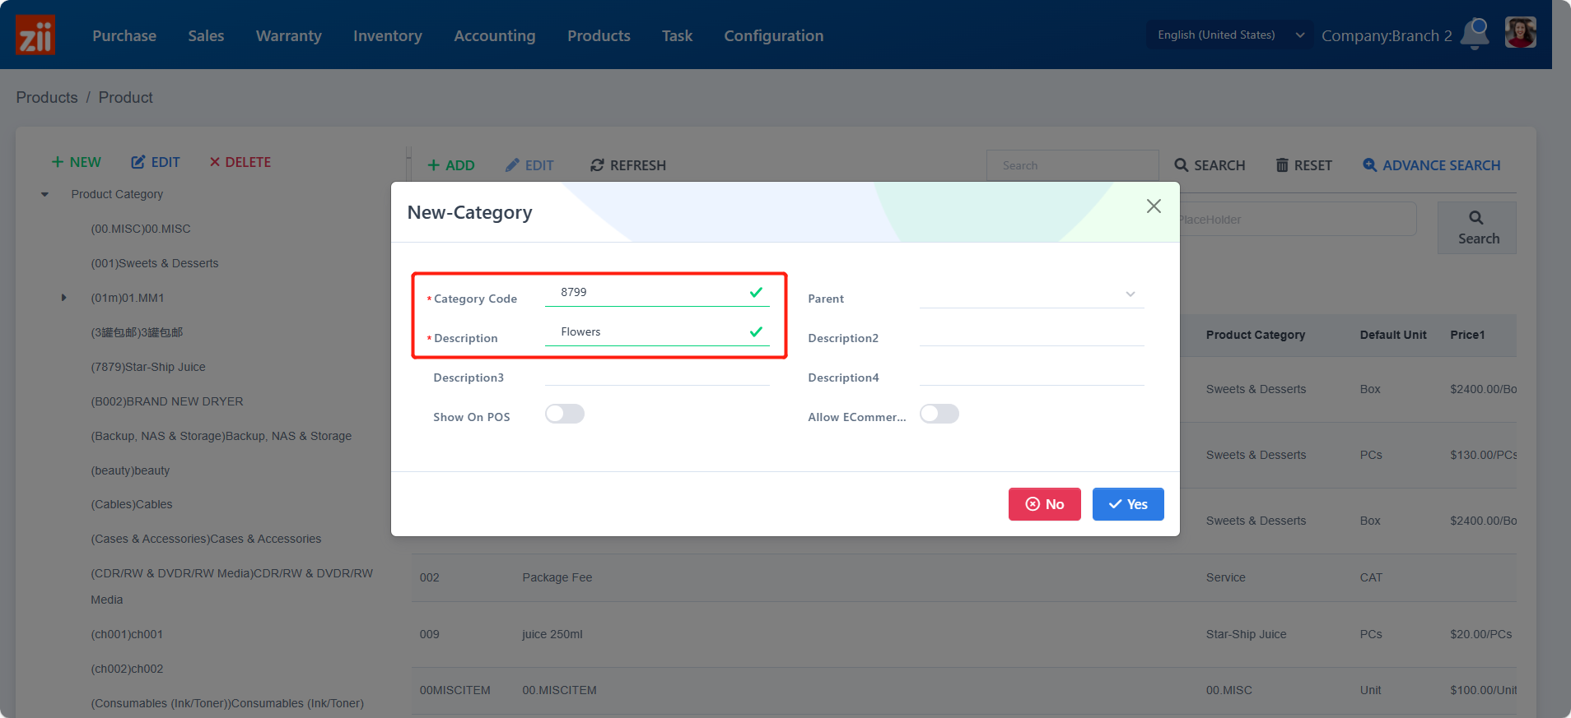Open the Accounting menu
Viewport: 1571px width, 718px height.
(x=494, y=35)
